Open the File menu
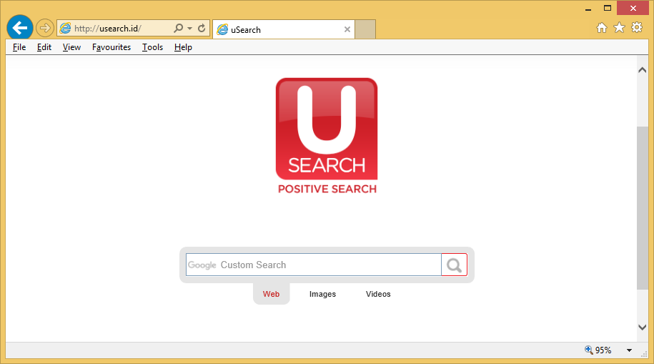Image resolution: width=654 pixels, height=364 pixels. [19, 47]
